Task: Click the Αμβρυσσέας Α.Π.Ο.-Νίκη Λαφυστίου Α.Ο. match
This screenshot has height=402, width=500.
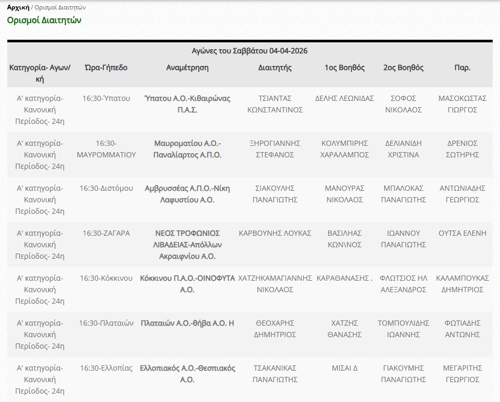Action: pyautogui.click(x=187, y=194)
